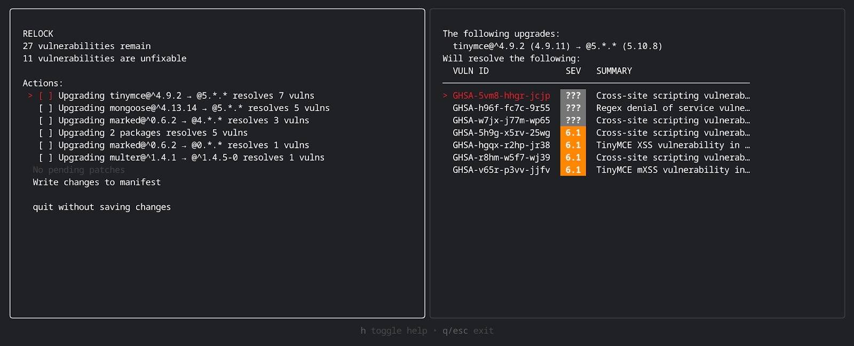
Task: Click the disabled 'No pending patches' entry
Action: [78, 170]
